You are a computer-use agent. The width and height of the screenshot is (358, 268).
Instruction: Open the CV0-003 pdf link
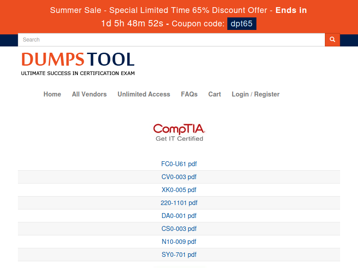click(x=179, y=177)
